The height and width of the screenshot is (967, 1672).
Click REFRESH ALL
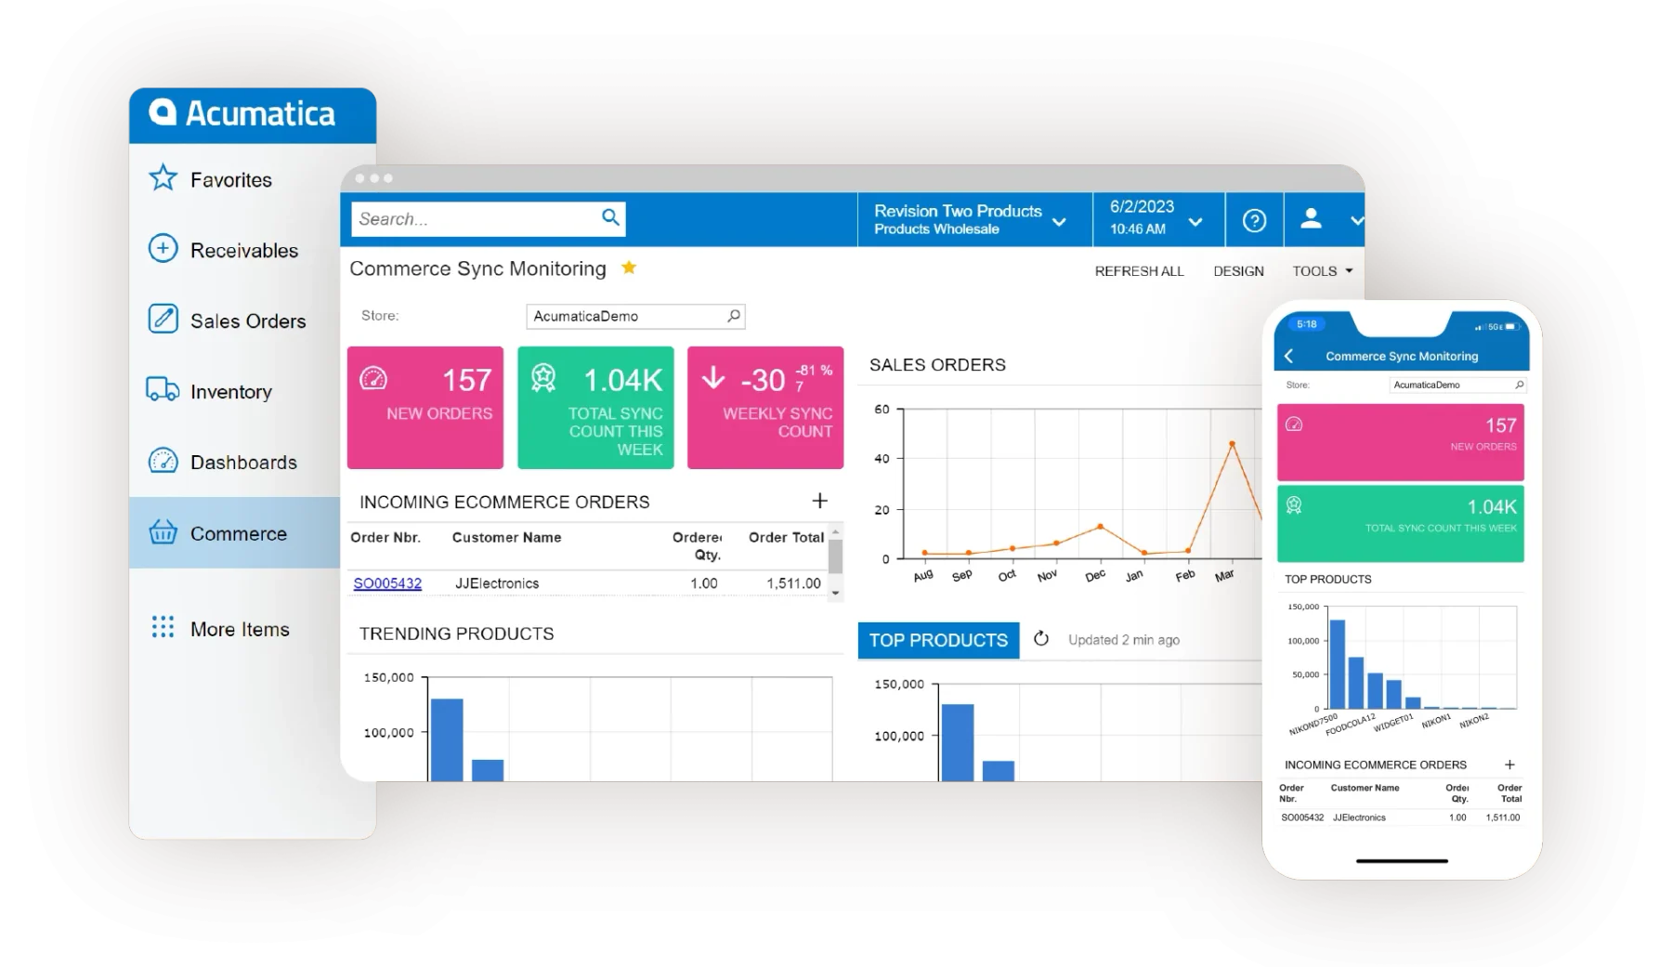(1139, 271)
